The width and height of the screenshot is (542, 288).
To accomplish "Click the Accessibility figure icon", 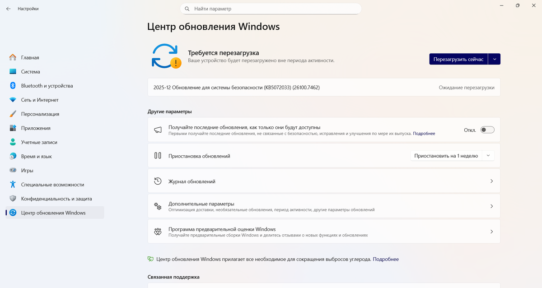I will (13, 185).
